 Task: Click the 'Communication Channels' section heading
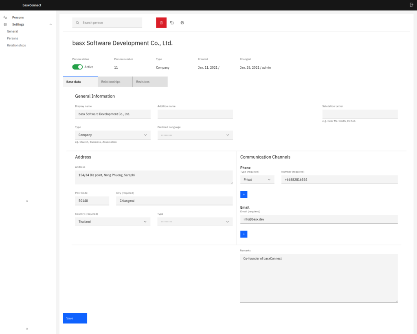point(265,157)
